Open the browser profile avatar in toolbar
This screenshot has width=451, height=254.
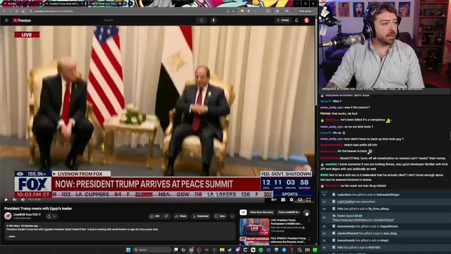[293, 11]
